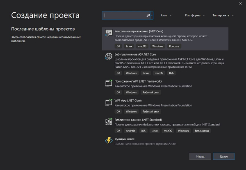The width and height of the screenshot is (246, 170).
Task: Open the search history dropdown arrow
Action: (x=152, y=16)
